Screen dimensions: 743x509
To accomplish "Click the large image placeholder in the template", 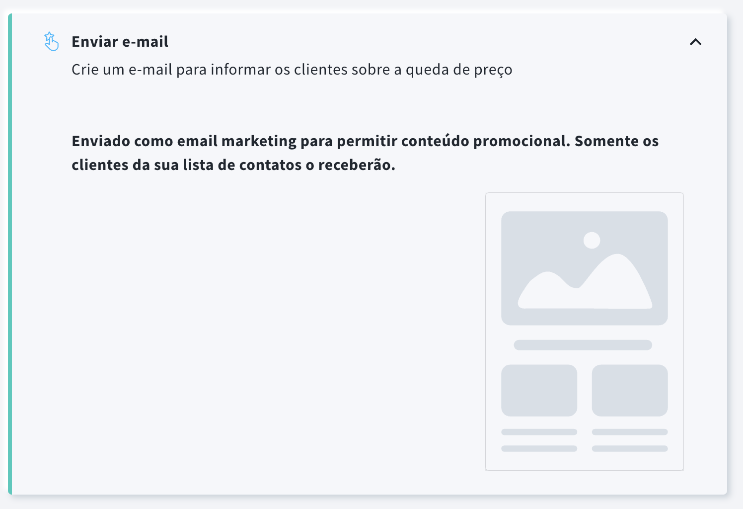I will pyautogui.click(x=585, y=268).
